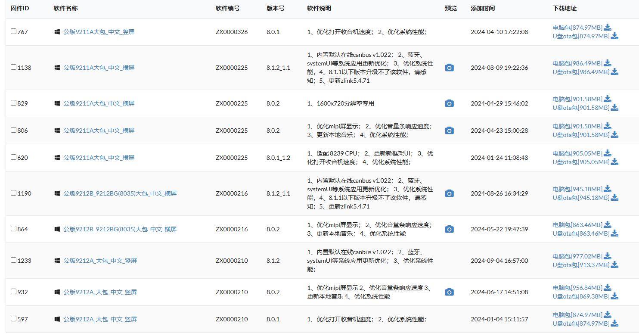The image size is (639, 336).
Task: Open 公版9211A大包_中文_横屏 for firmware 829
Action: click(99, 103)
